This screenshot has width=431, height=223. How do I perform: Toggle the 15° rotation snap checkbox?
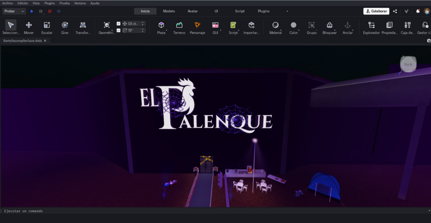click(119, 31)
